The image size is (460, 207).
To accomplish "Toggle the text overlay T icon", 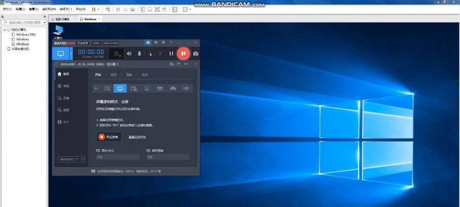I will pyautogui.click(x=160, y=54).
